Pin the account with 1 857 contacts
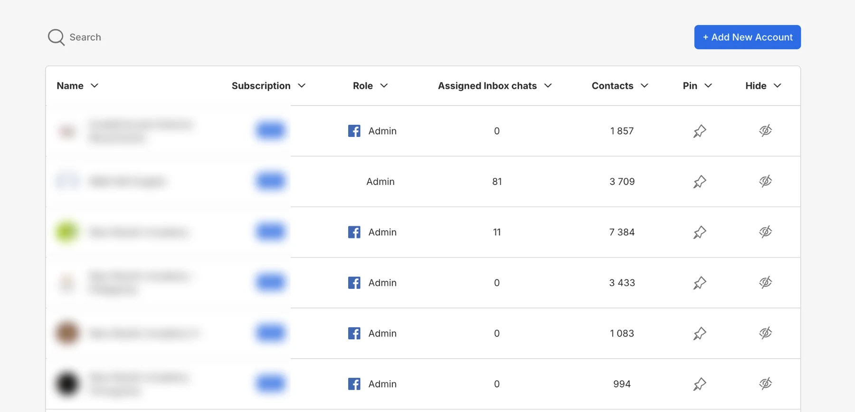 (x=699, y=131)
